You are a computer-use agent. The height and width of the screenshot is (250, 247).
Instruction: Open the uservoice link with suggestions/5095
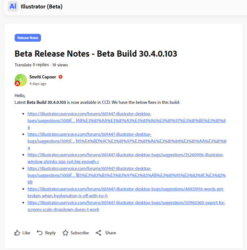127,141
